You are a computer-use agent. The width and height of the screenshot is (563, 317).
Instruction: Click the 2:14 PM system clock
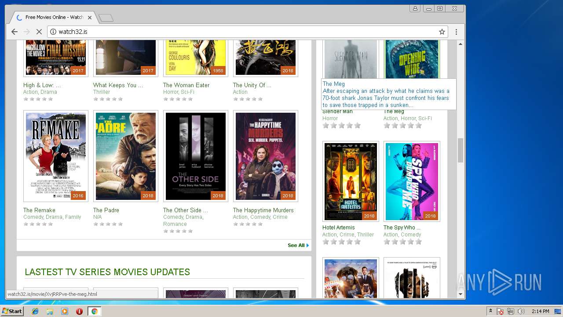point(540,311)
